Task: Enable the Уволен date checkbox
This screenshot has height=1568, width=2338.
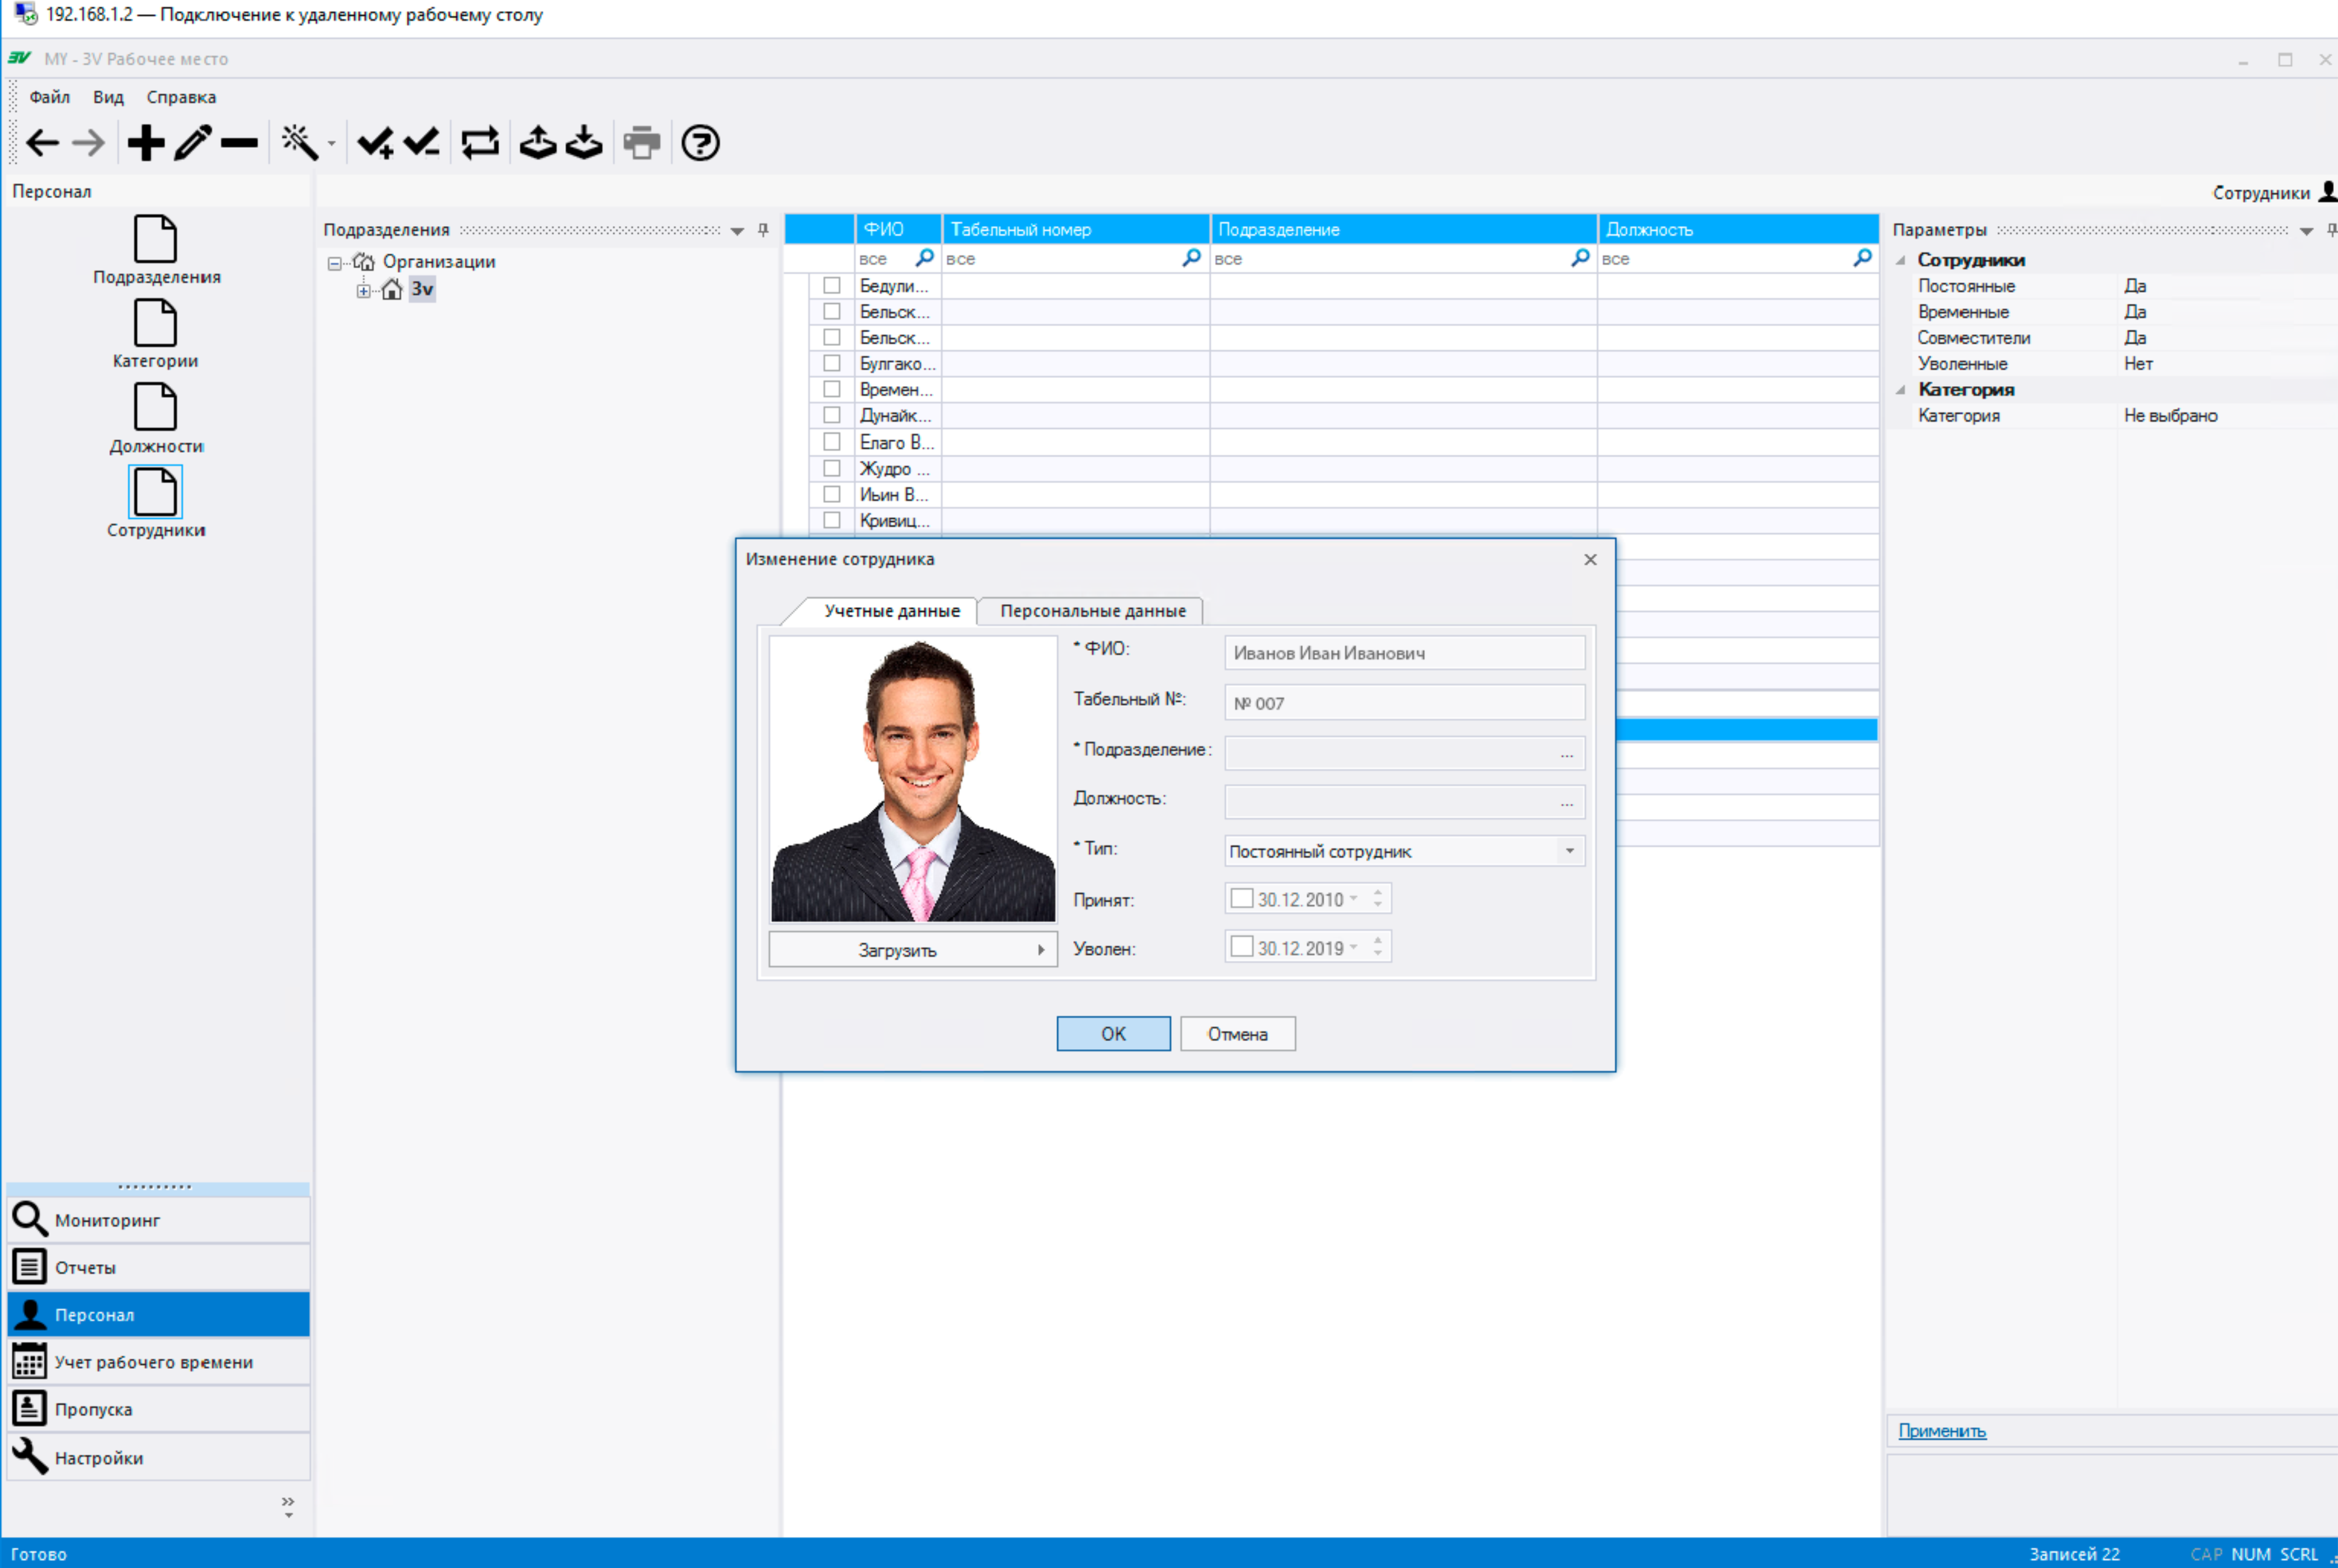Action: coord(1241,946)
